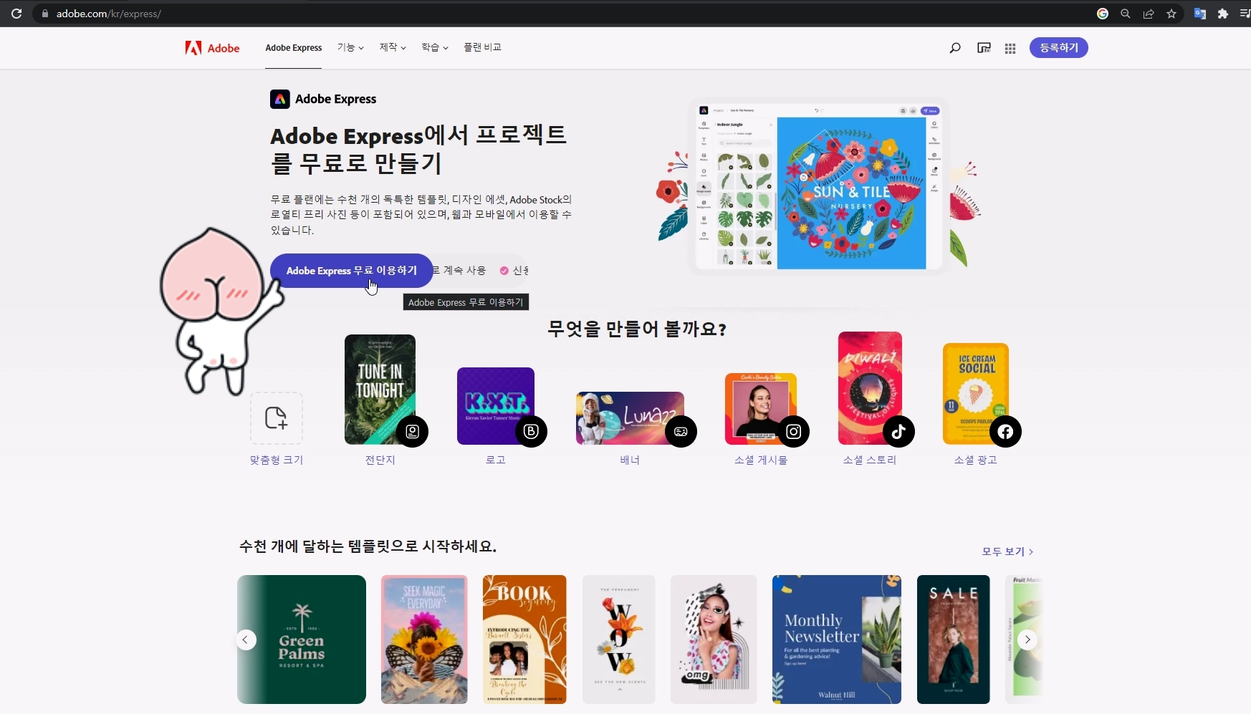Open the Seek Magic Everyday template
Viewport: 1251px width, 714px height.
424,640
